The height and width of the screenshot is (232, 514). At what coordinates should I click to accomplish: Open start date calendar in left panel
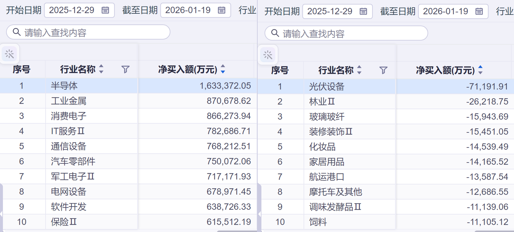tap(105, 10)
